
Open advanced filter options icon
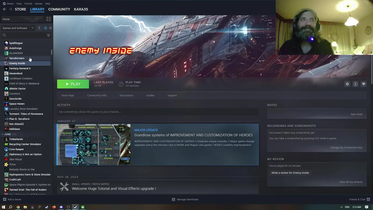point(48,35)
